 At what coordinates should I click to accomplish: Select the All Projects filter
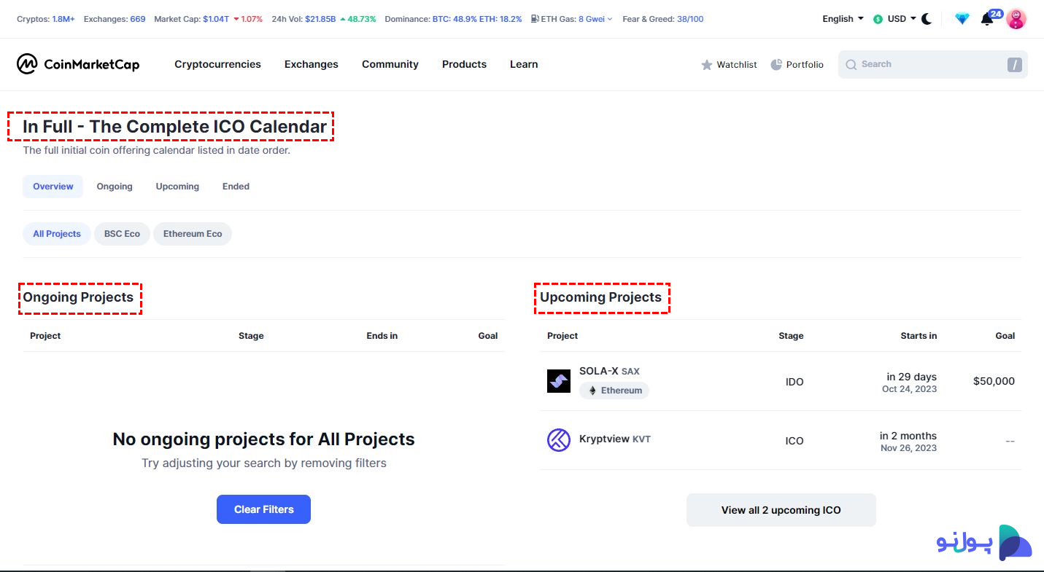(x=57, y=234)
